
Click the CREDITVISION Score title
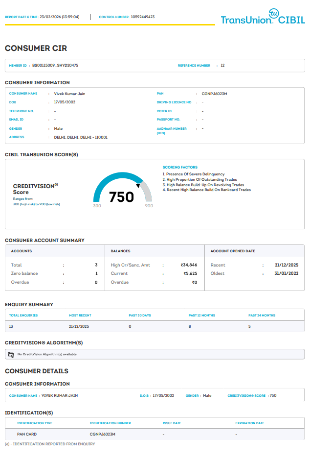point(36,189)
